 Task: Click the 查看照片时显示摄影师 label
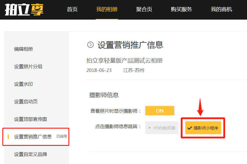click(x=115, y=111)
